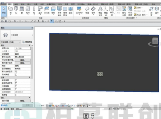Click the Save icon in quick access toolbar
Image resolution: width=161 pixels, height=119 pixels.
coord(6,21)
